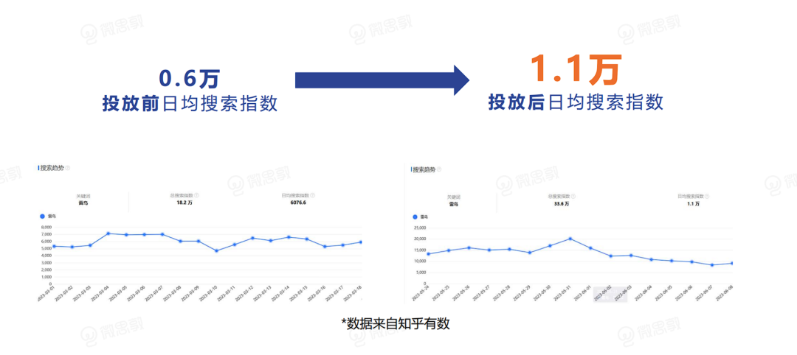Click help icon next to 总搜索指数 above 18.2万
This screenshot has width=797, height=355.
197,196
